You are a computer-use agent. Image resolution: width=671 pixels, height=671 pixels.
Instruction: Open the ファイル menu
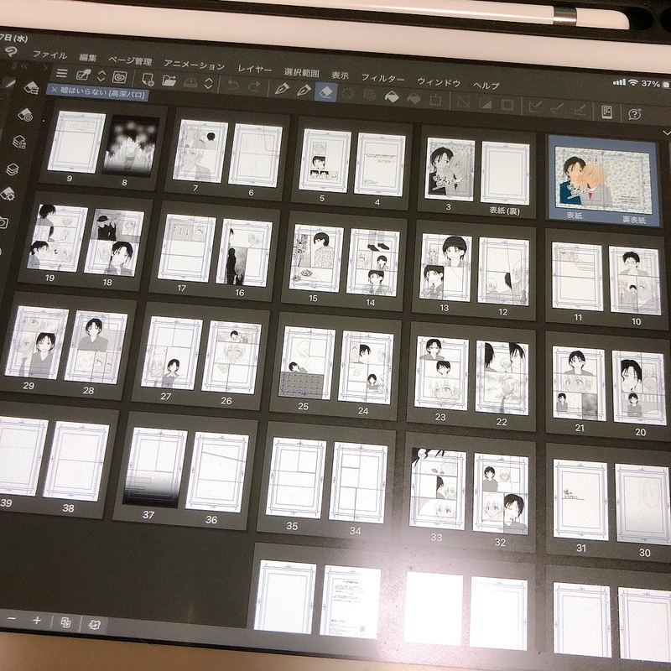coord(50,55)
